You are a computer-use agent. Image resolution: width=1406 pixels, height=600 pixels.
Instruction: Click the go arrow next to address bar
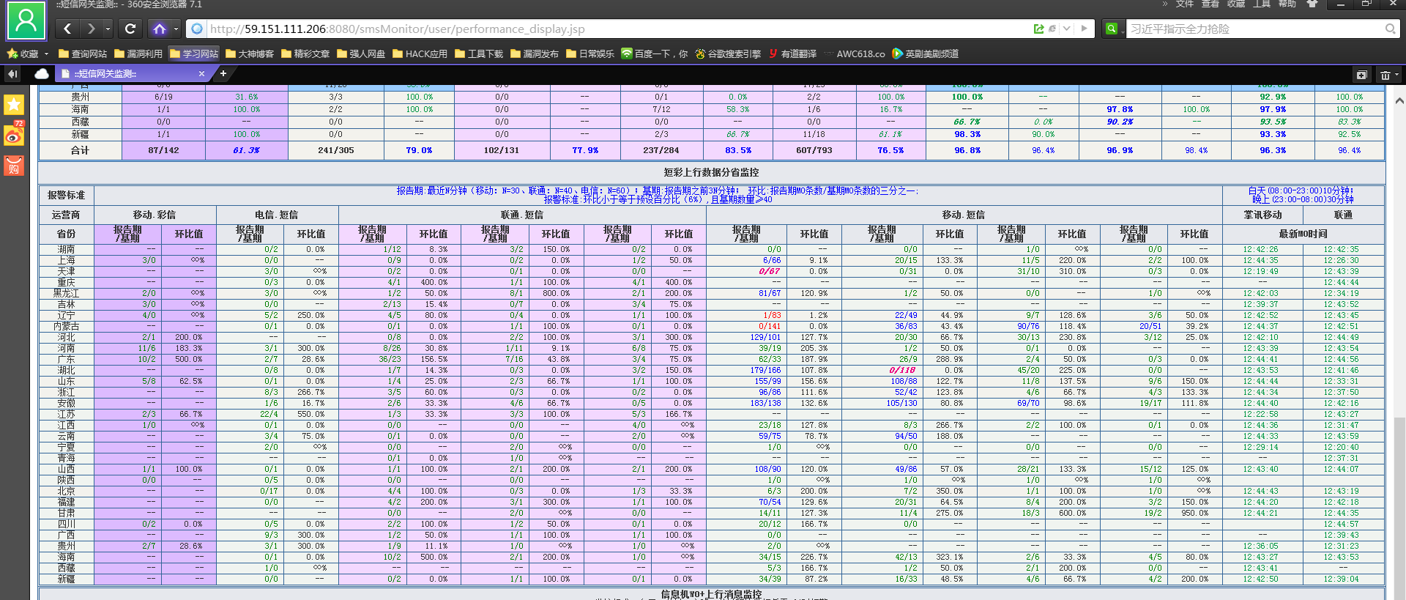click(x=1085, y=29)
